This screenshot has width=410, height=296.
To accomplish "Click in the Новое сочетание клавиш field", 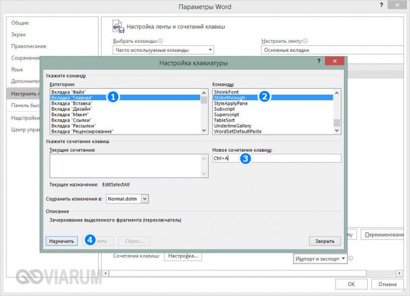I will [277, 158].
